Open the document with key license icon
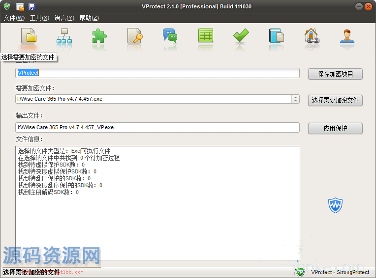 [135, 36]
